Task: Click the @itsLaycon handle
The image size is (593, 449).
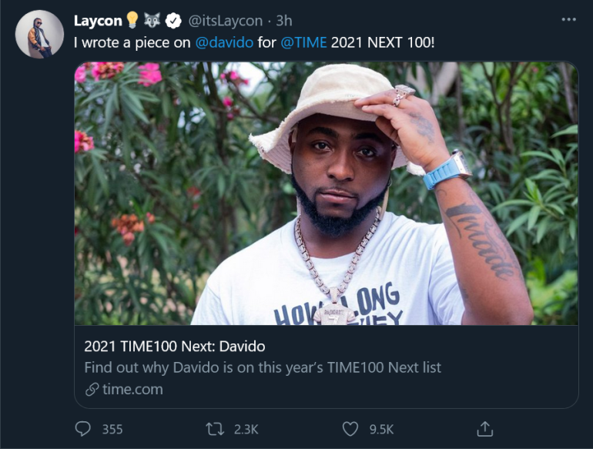Action: pos(227,21)
